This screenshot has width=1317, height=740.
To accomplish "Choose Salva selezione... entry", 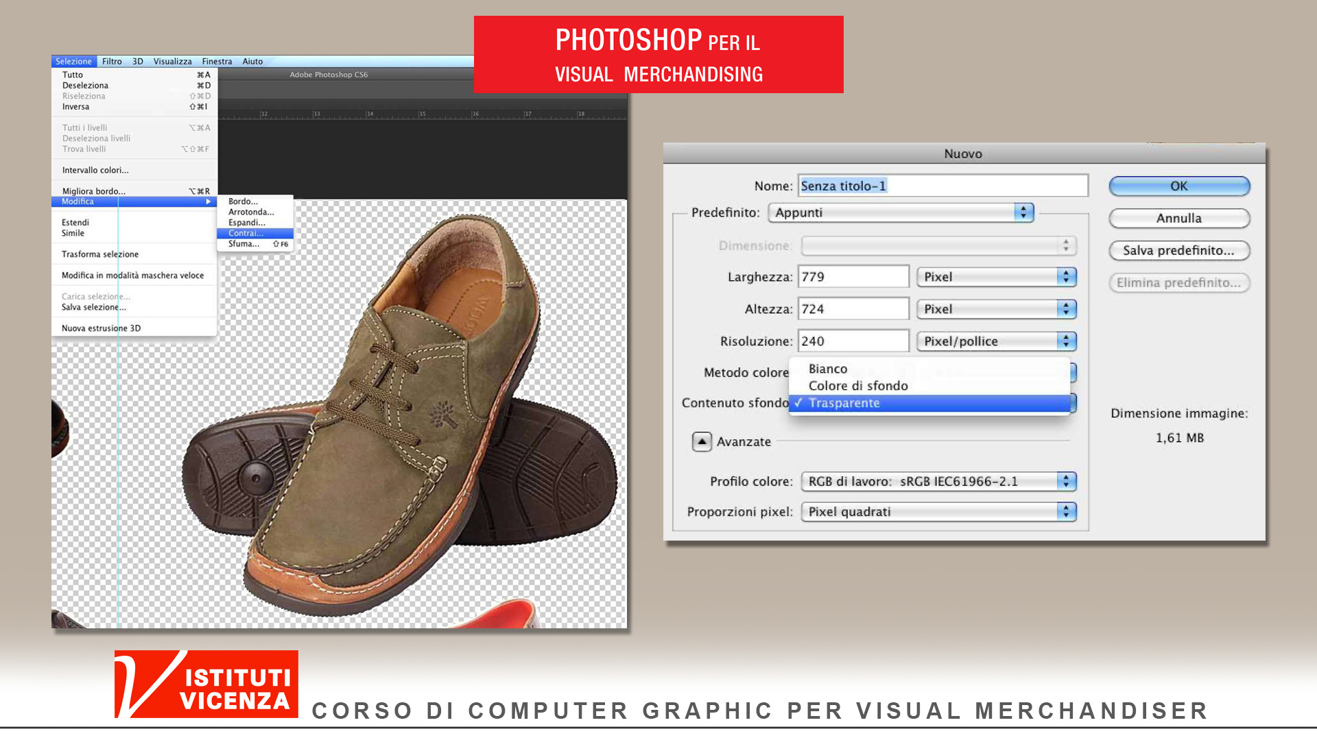I will pyautogui.click(x=134, y=307).
